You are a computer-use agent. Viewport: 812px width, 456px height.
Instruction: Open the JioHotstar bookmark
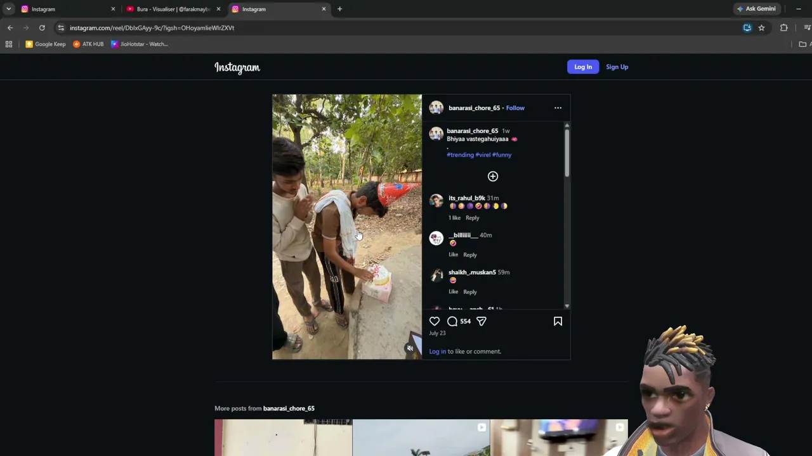(x=140, y=44)
